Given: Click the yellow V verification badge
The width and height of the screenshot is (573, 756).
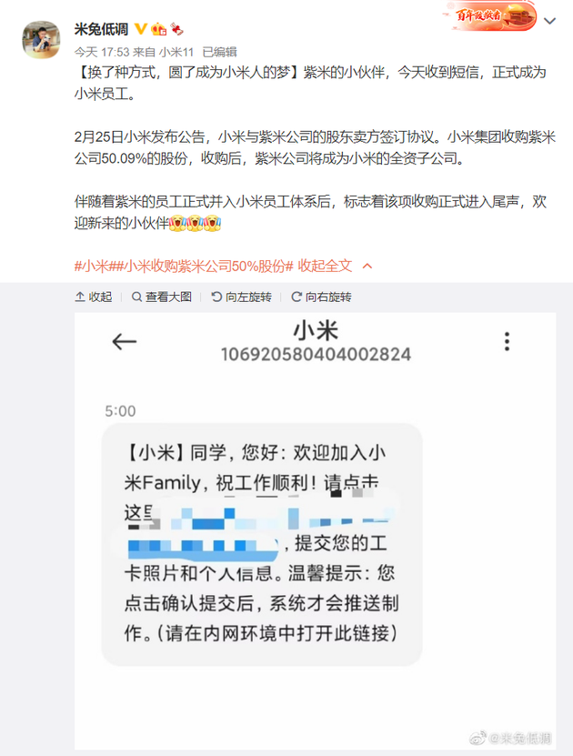Looking at the screenshot, I should pos(140,29).
